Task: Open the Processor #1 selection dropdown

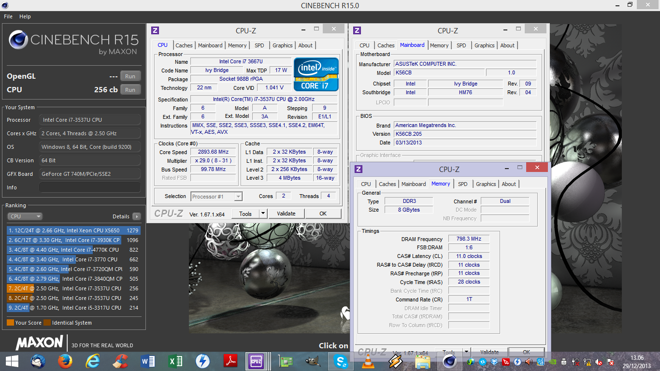Action: tap(216, 196)
